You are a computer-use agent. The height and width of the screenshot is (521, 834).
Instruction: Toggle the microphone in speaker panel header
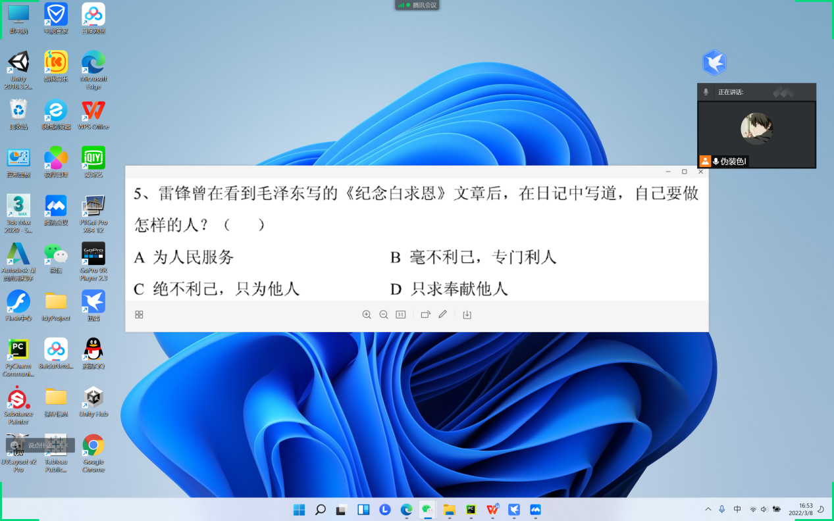(706, 92)
